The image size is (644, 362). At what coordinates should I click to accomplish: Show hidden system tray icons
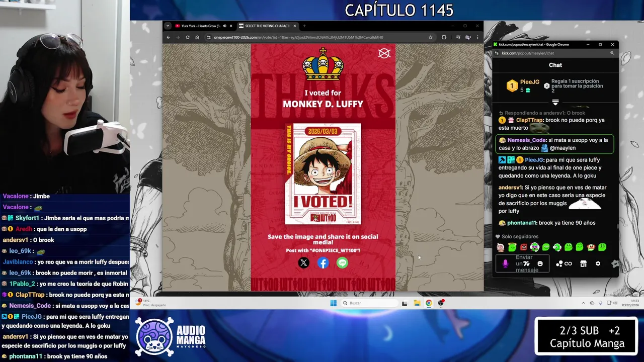(584, 303)
